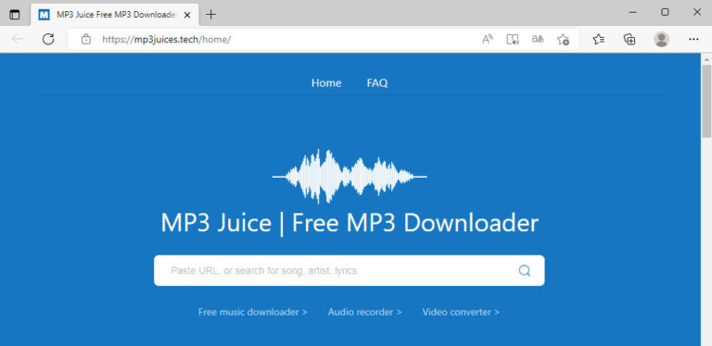View site information lock icon

tap(86, 40)
